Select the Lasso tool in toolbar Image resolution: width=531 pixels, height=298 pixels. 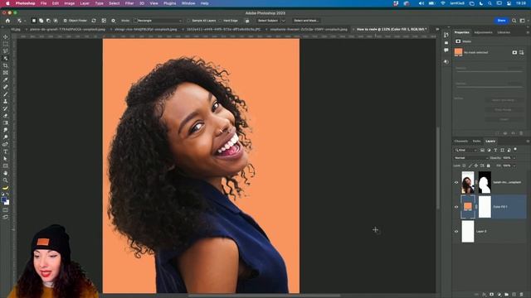(x=6, y=51)
